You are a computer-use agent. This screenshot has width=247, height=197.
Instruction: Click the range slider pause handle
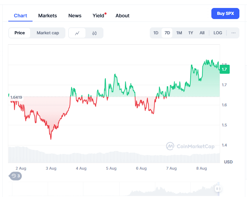[218, 189]
